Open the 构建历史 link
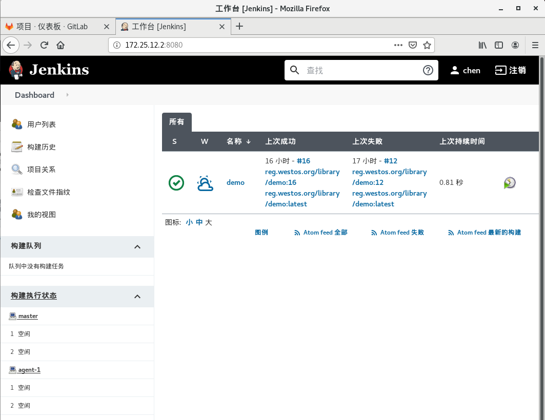The image size is (545, 420). click(x=42, y=147)
